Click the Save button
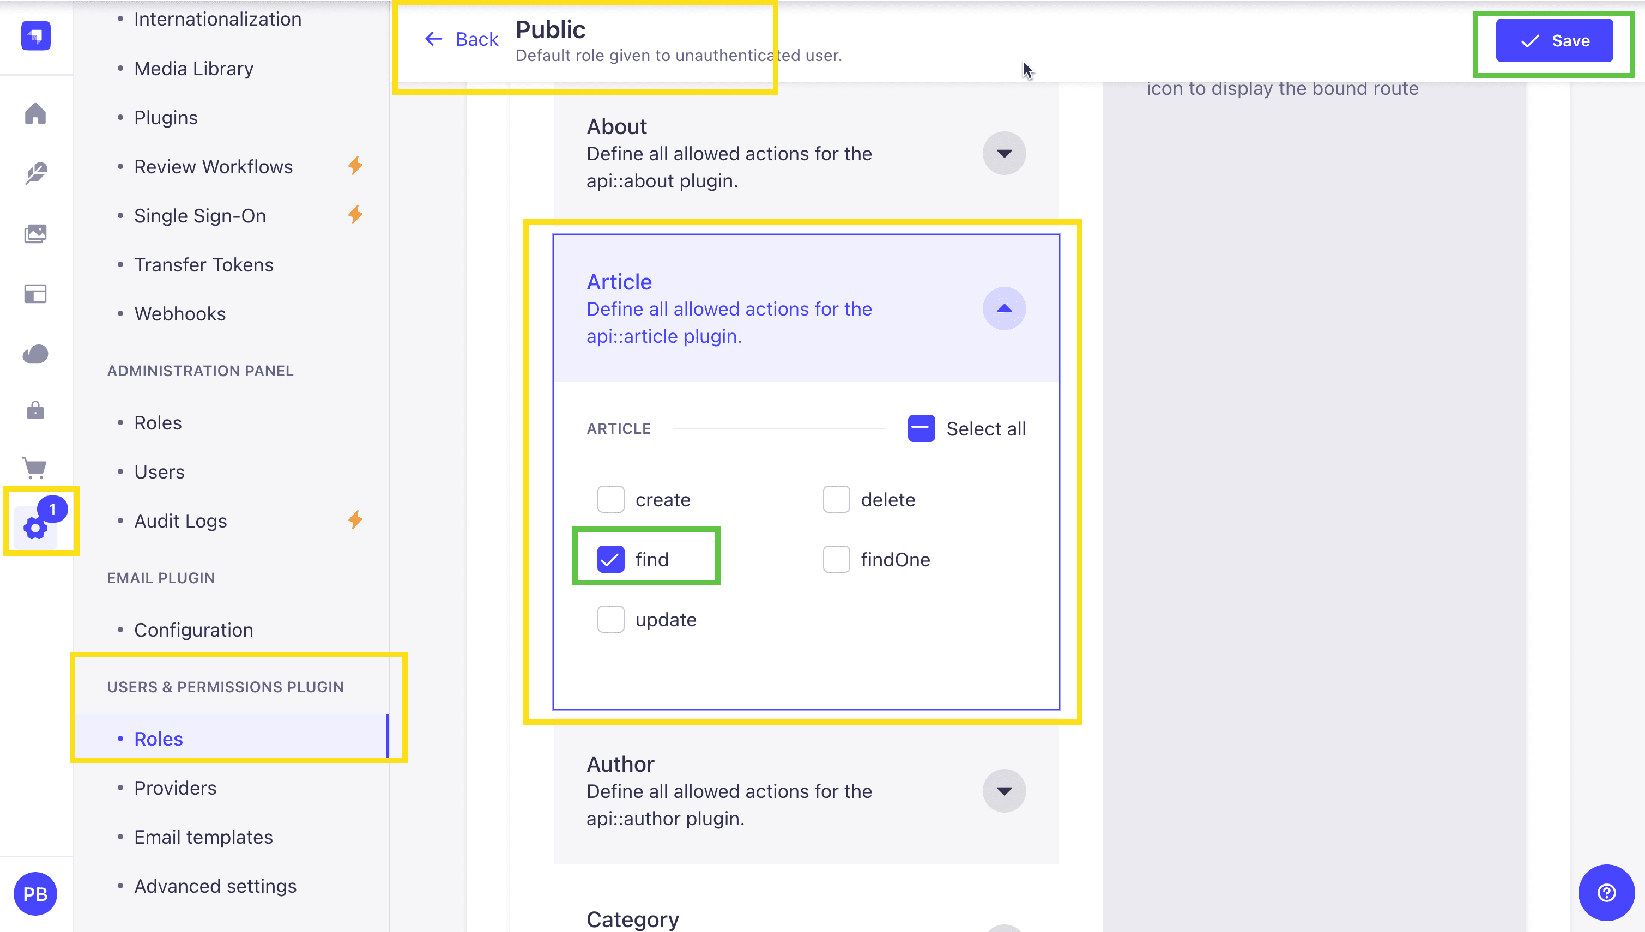The width and height of the screenshot is (1645, 932). point(1554,40)
